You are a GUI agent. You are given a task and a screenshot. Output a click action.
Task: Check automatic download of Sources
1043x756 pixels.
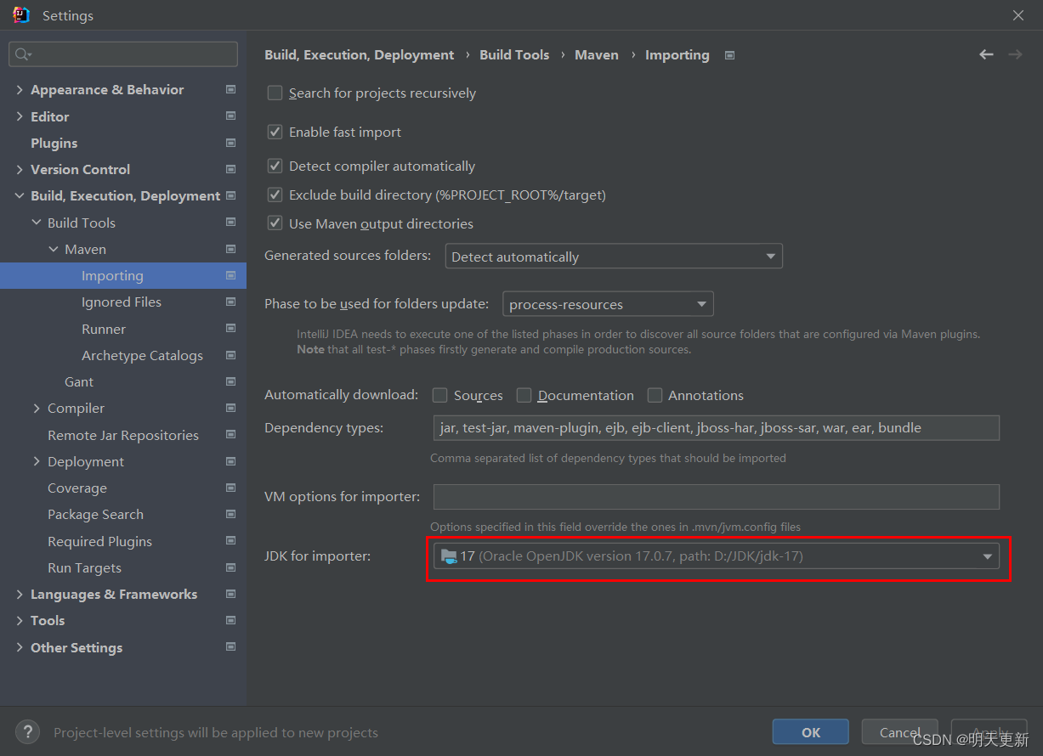tap(439, 395)
